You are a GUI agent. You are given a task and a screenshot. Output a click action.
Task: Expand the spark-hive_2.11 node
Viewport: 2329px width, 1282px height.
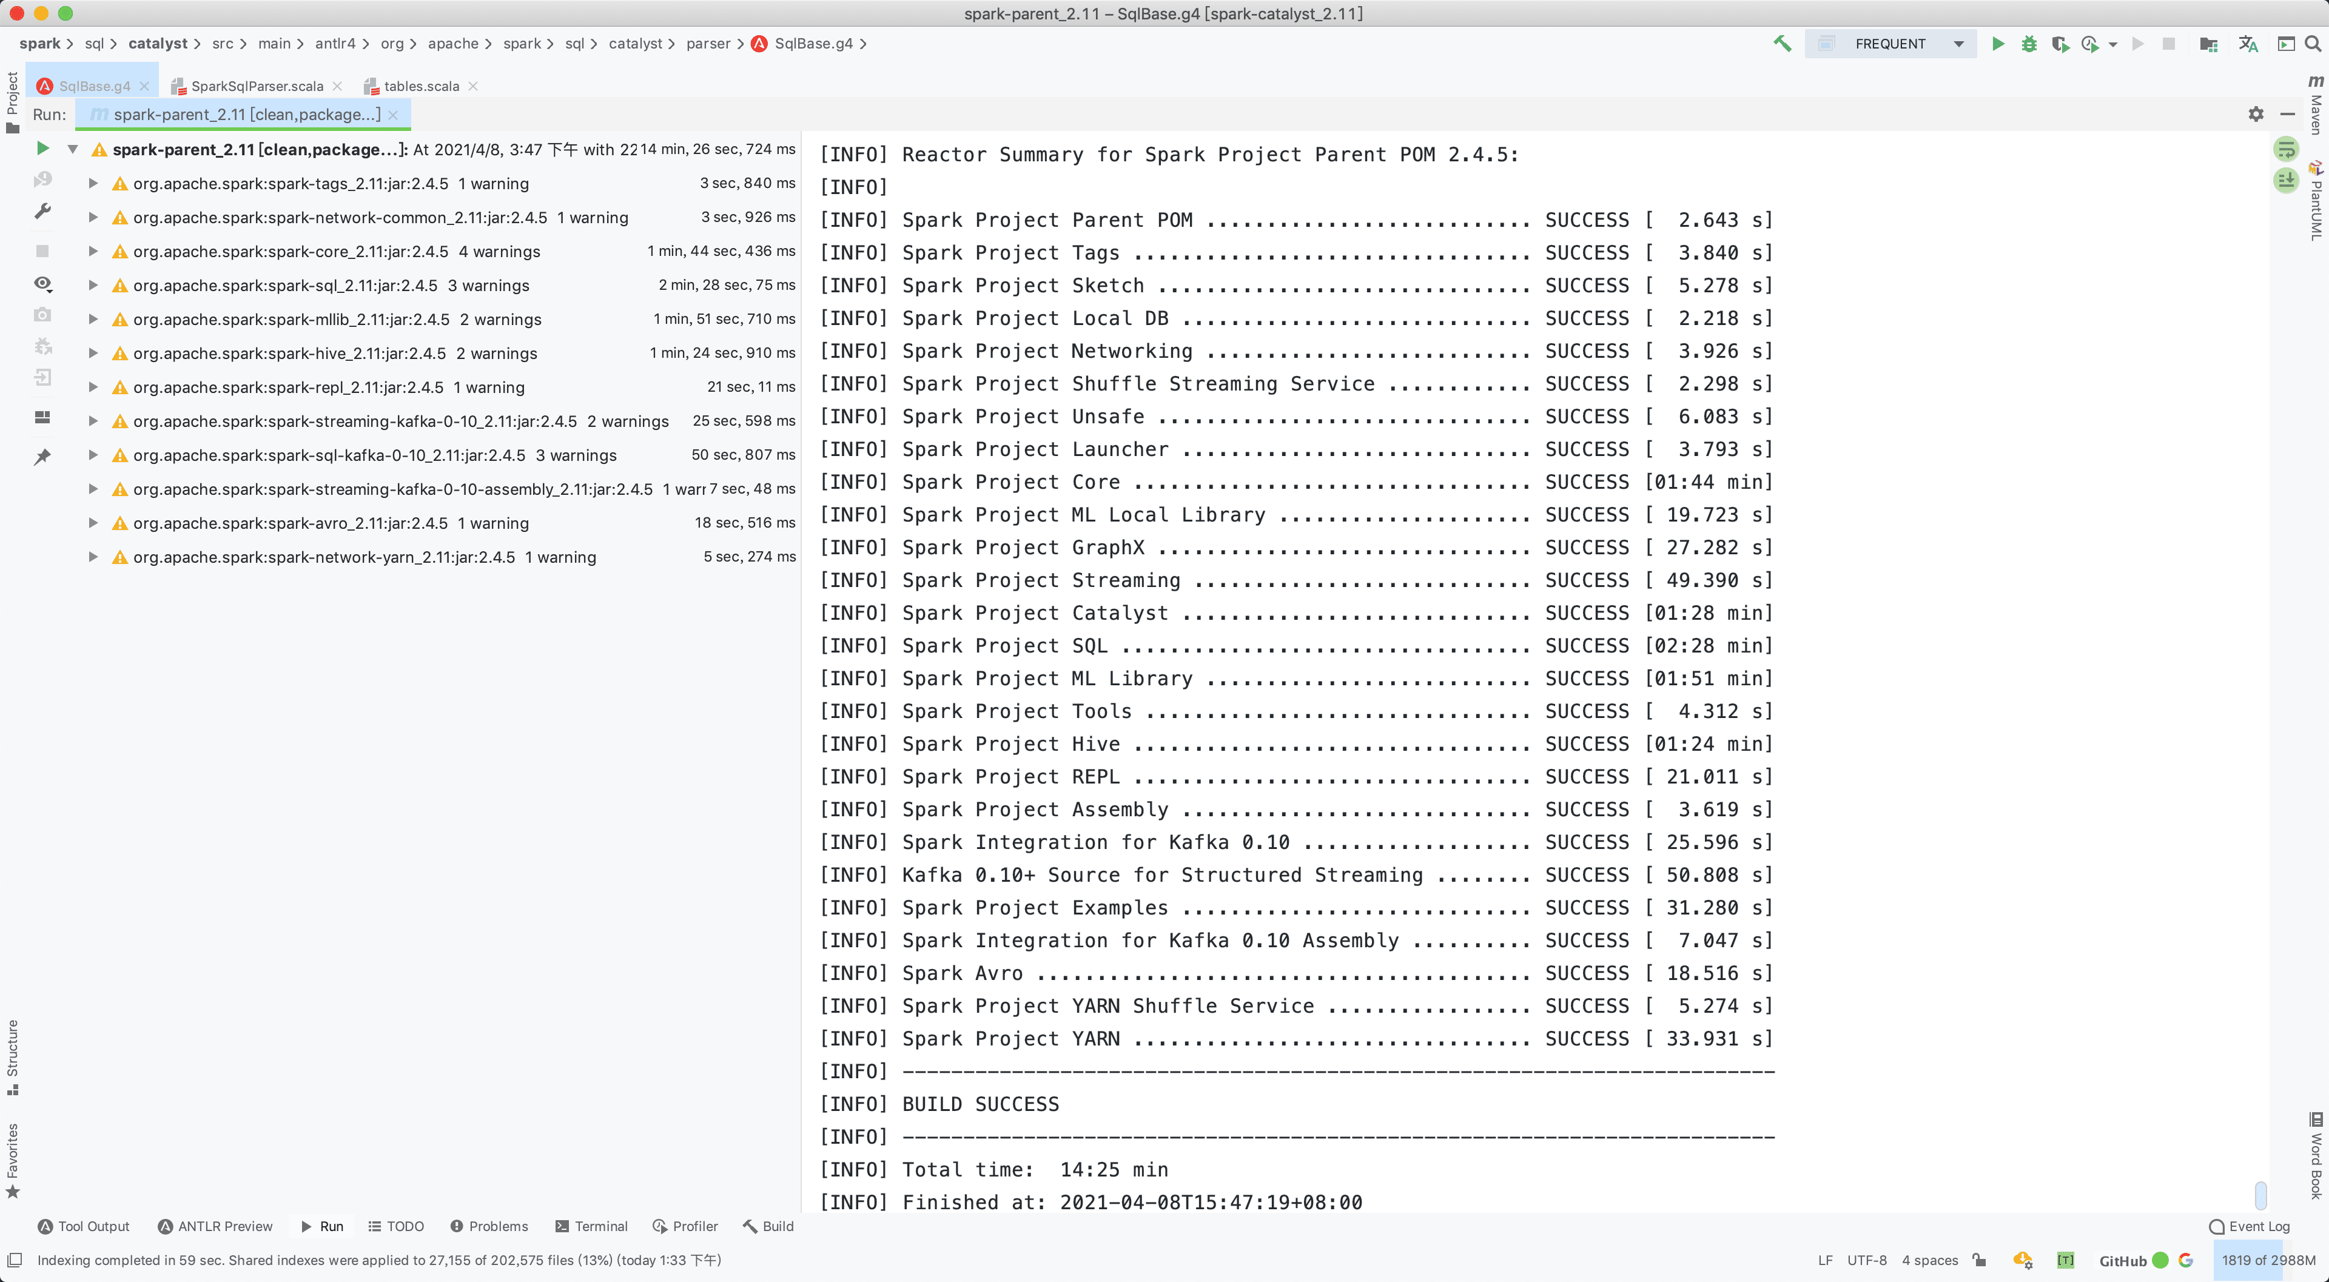(92, 354)
